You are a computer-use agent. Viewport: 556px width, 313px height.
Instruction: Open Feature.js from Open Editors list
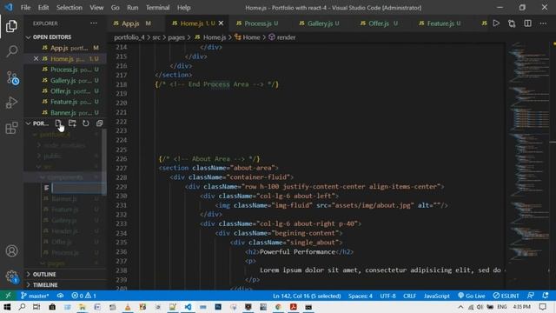[65, 102]
